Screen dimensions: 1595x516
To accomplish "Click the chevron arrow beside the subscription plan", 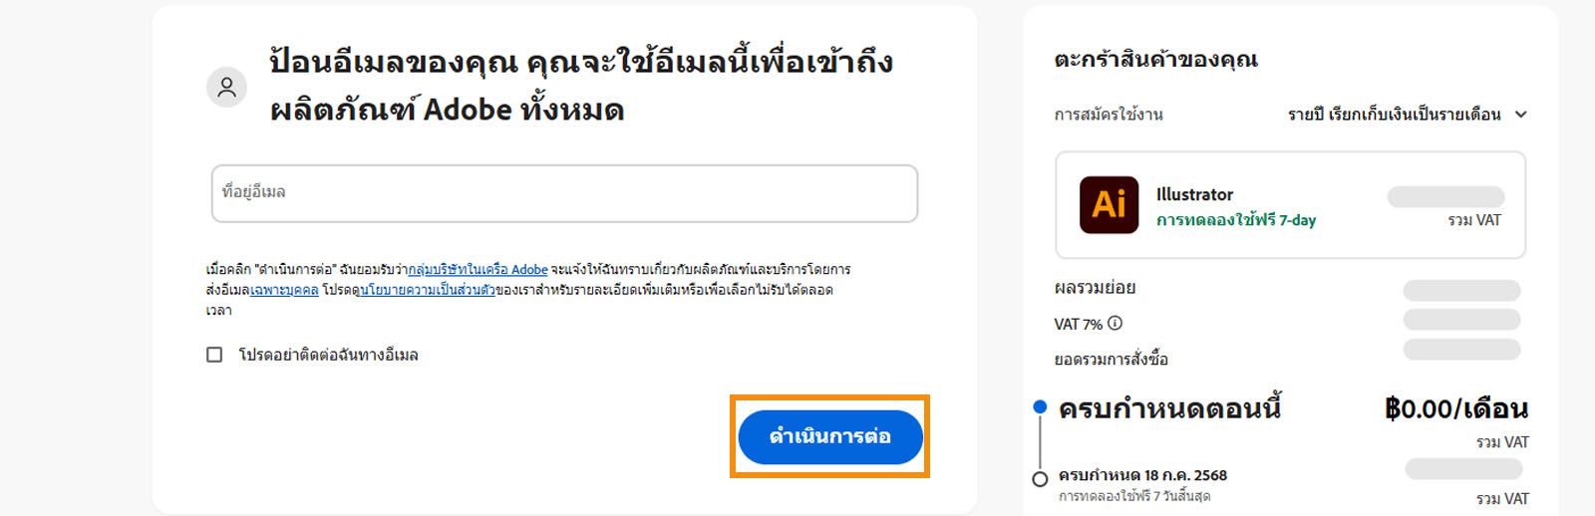I will [1521, 115].
